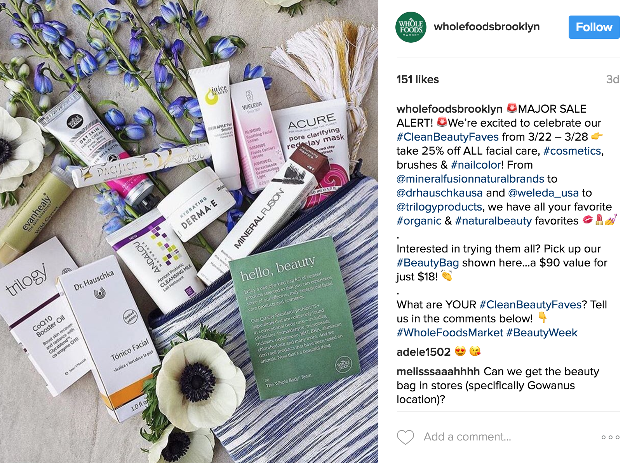
Task: Open the #BeautyBag hashtag
Action: click(x=428, y=263)
